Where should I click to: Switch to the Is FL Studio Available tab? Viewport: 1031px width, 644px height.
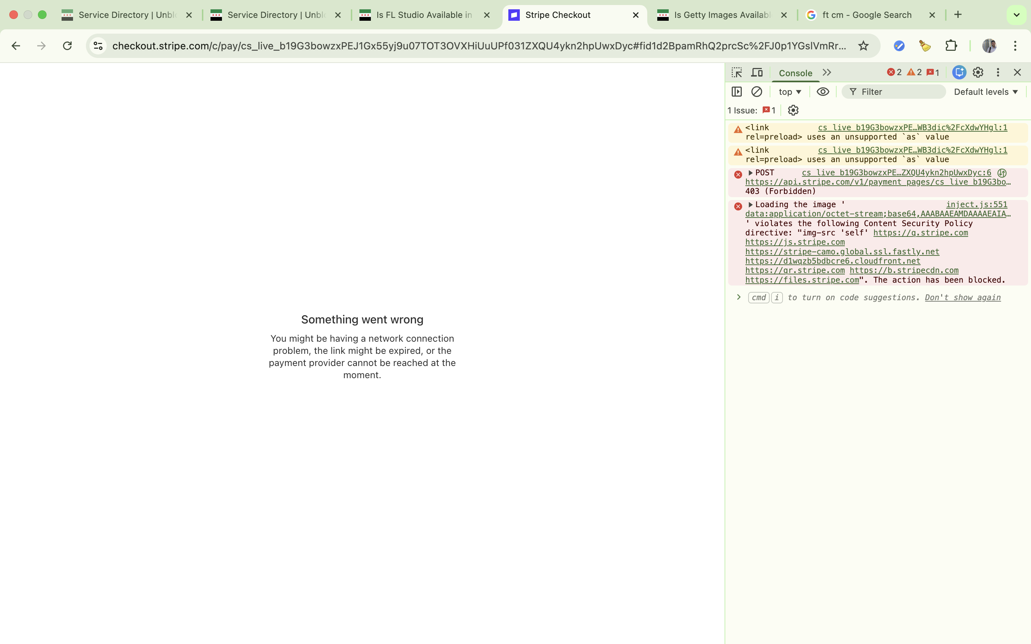click(424, 15)
